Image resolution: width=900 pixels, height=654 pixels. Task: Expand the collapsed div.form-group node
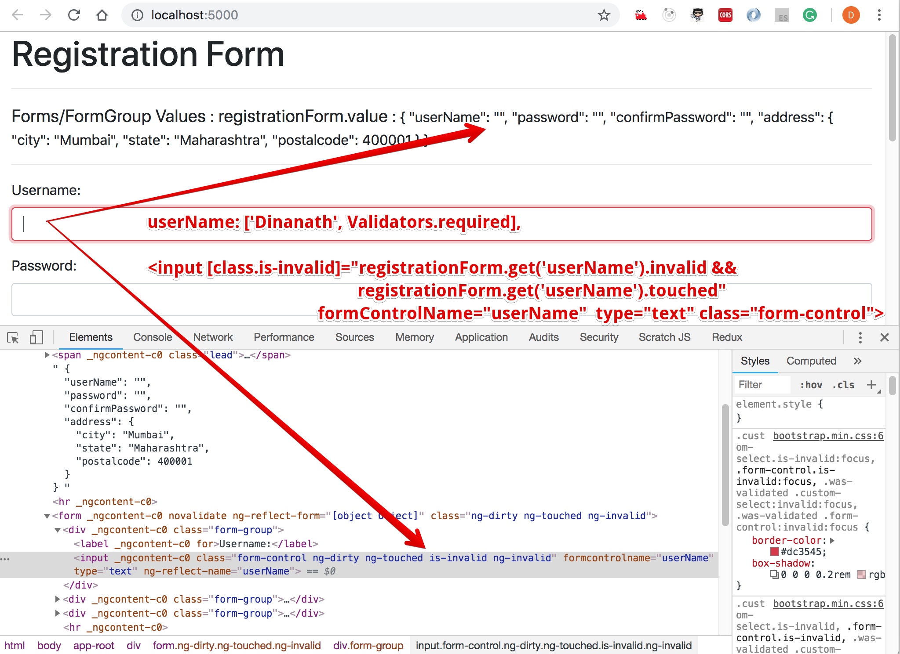point(58,599)
